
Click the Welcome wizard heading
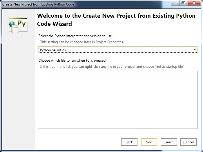click(x=116, y=20)
